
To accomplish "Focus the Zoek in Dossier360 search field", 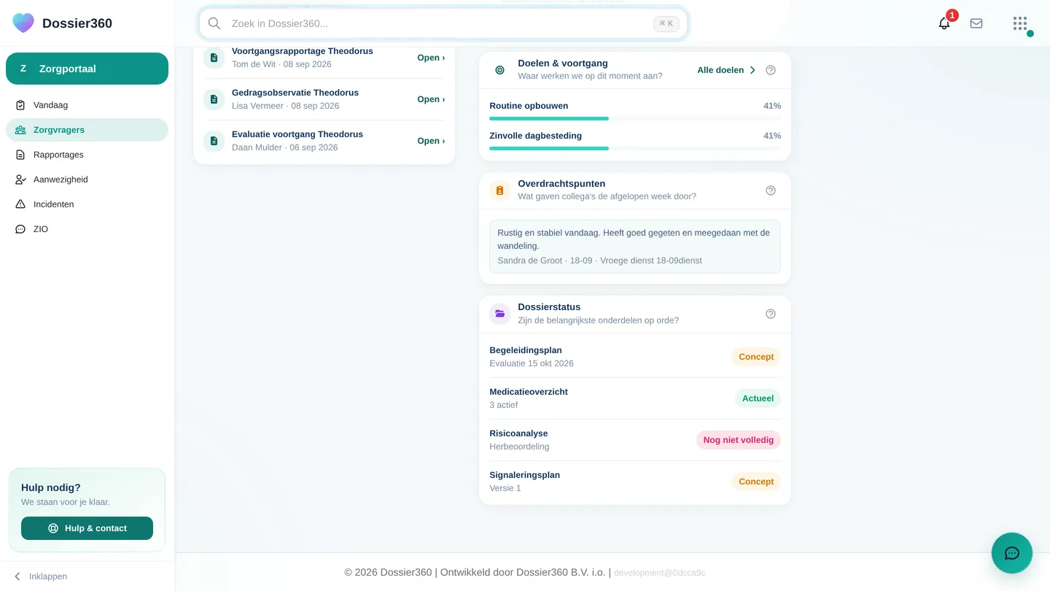I will point(443,23).
